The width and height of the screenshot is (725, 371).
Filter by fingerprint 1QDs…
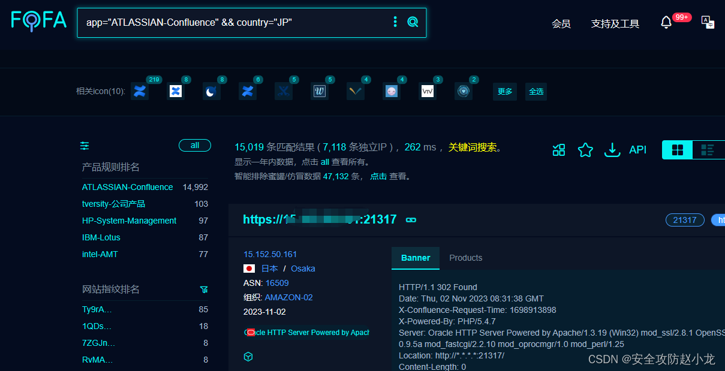coord(97,326)
